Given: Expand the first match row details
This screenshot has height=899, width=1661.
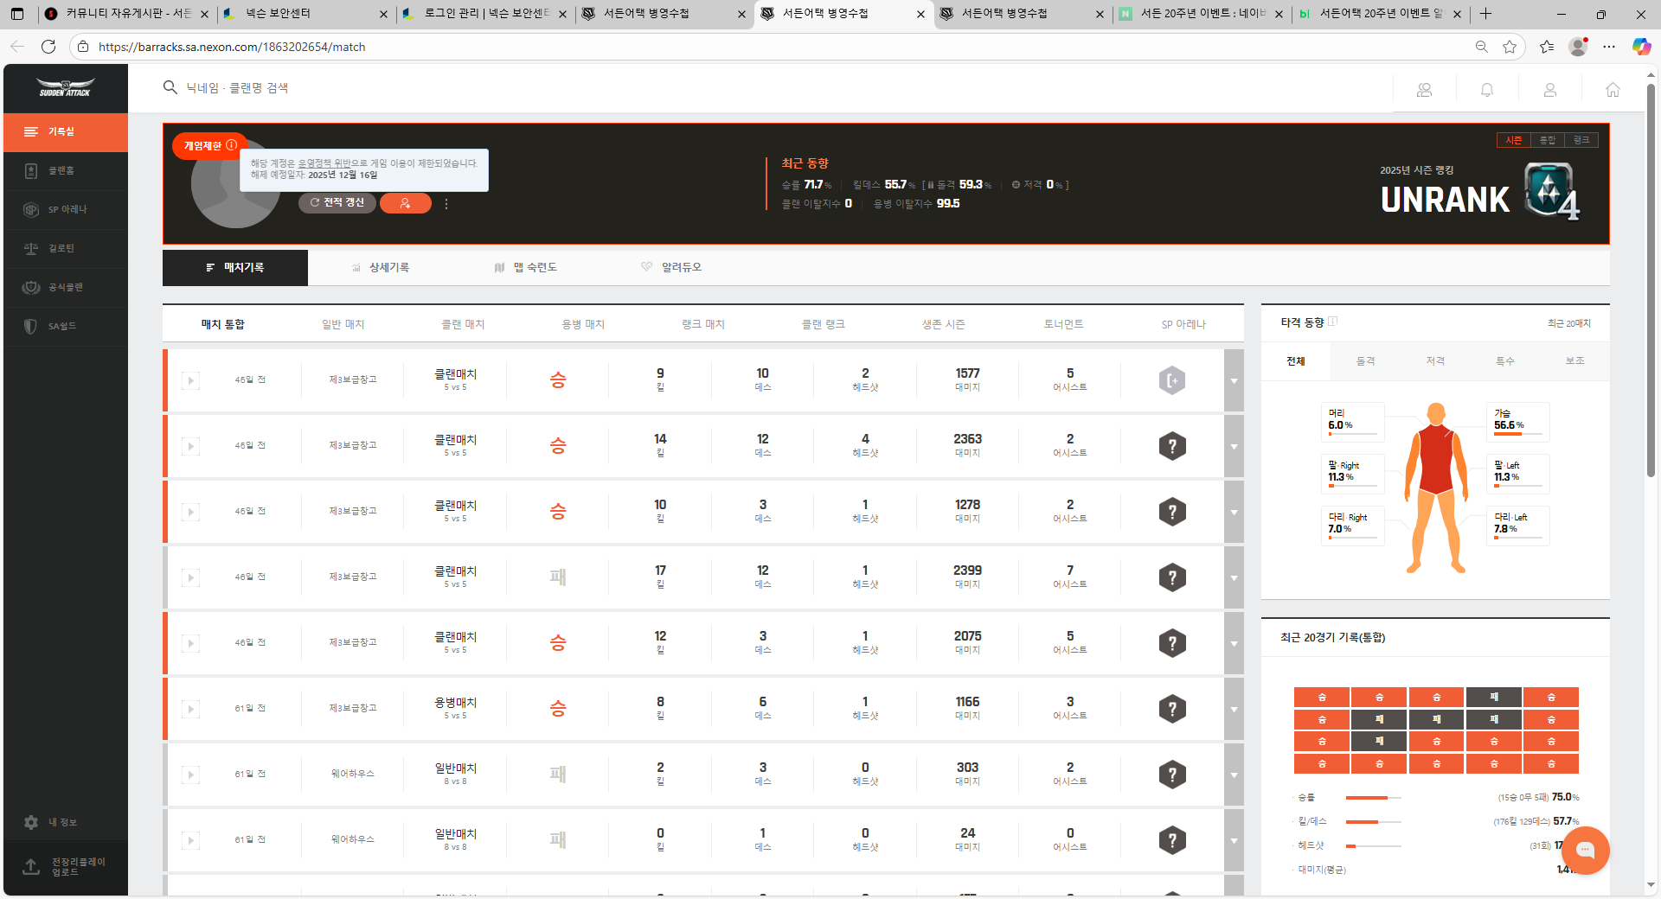Looking at the screenshot, I should [1234, 380].
